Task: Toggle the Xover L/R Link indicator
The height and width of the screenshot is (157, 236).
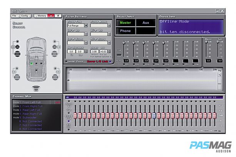Action: point(110,61)
